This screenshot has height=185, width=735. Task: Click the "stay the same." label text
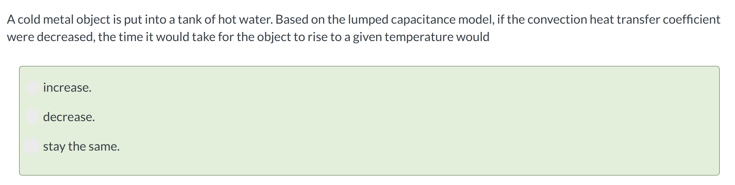[81, 146]
